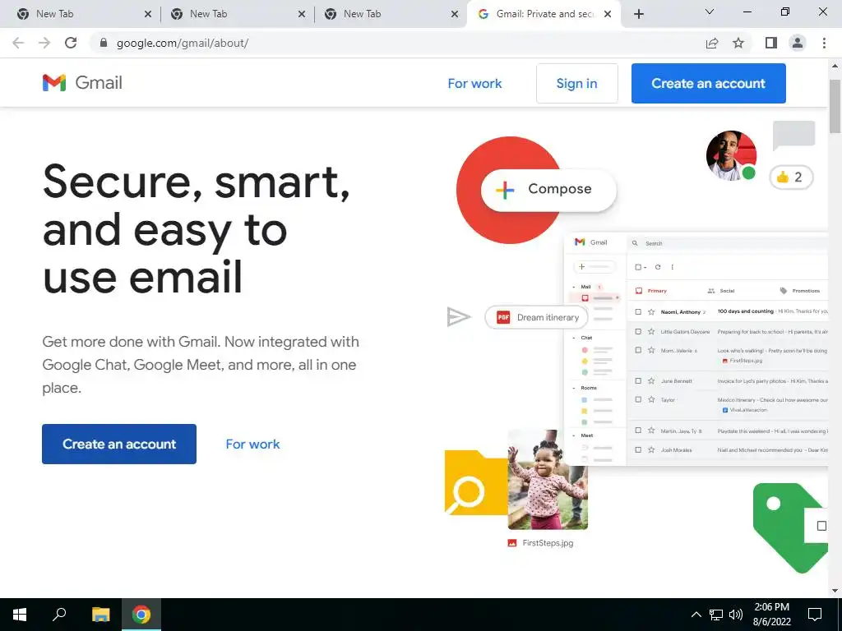Click the Compose pill in illustration

(548, 190)
